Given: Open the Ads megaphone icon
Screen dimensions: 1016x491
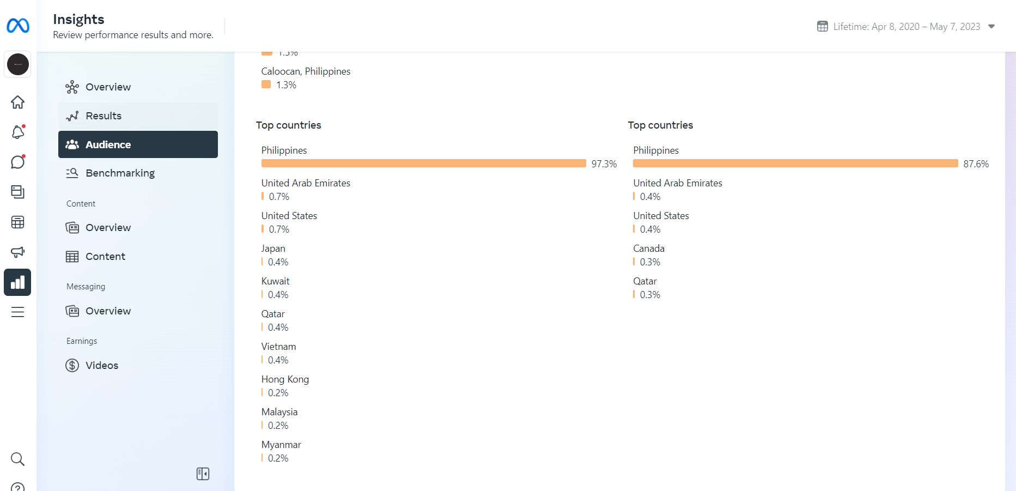Looking at the screenshot, I should point(18,252).
